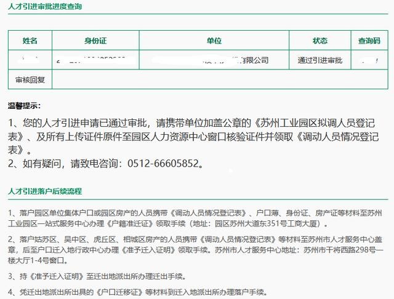The image size is (394, 299).
Task: Click step 4 mentioning 《户口迁移证》
Action: pos(142,292)
